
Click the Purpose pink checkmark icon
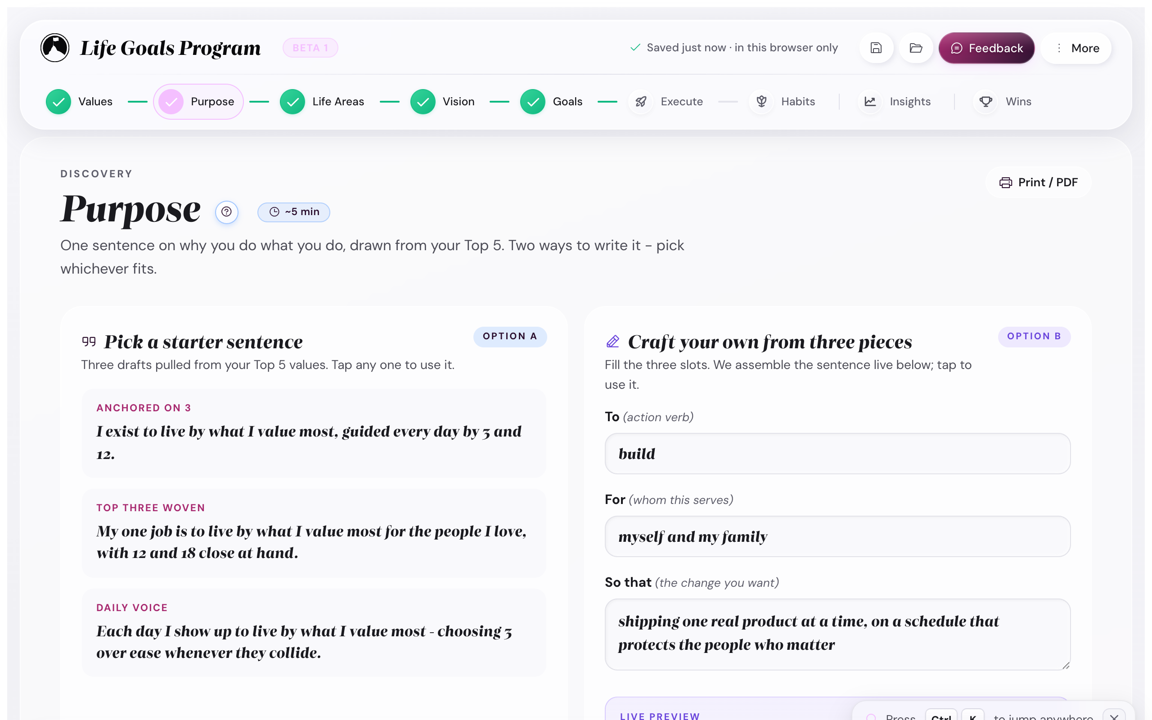click(171, 101)
